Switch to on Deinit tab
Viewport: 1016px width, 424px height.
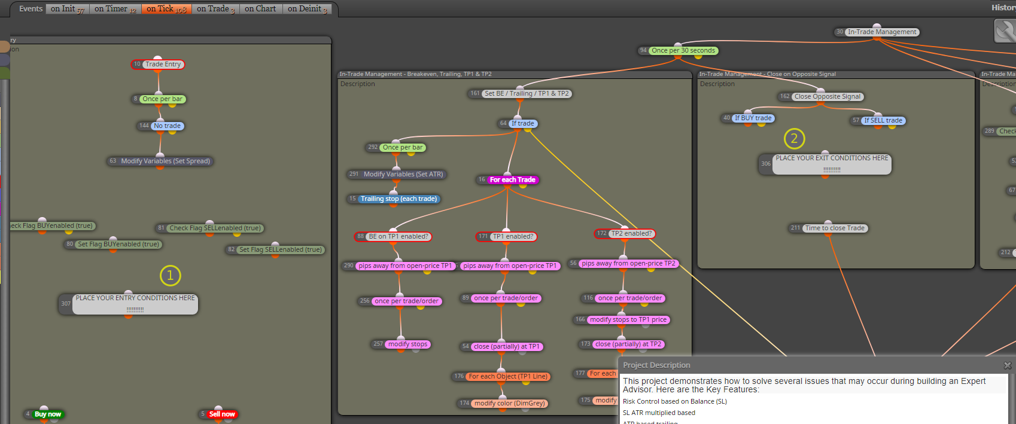point(307,8)
